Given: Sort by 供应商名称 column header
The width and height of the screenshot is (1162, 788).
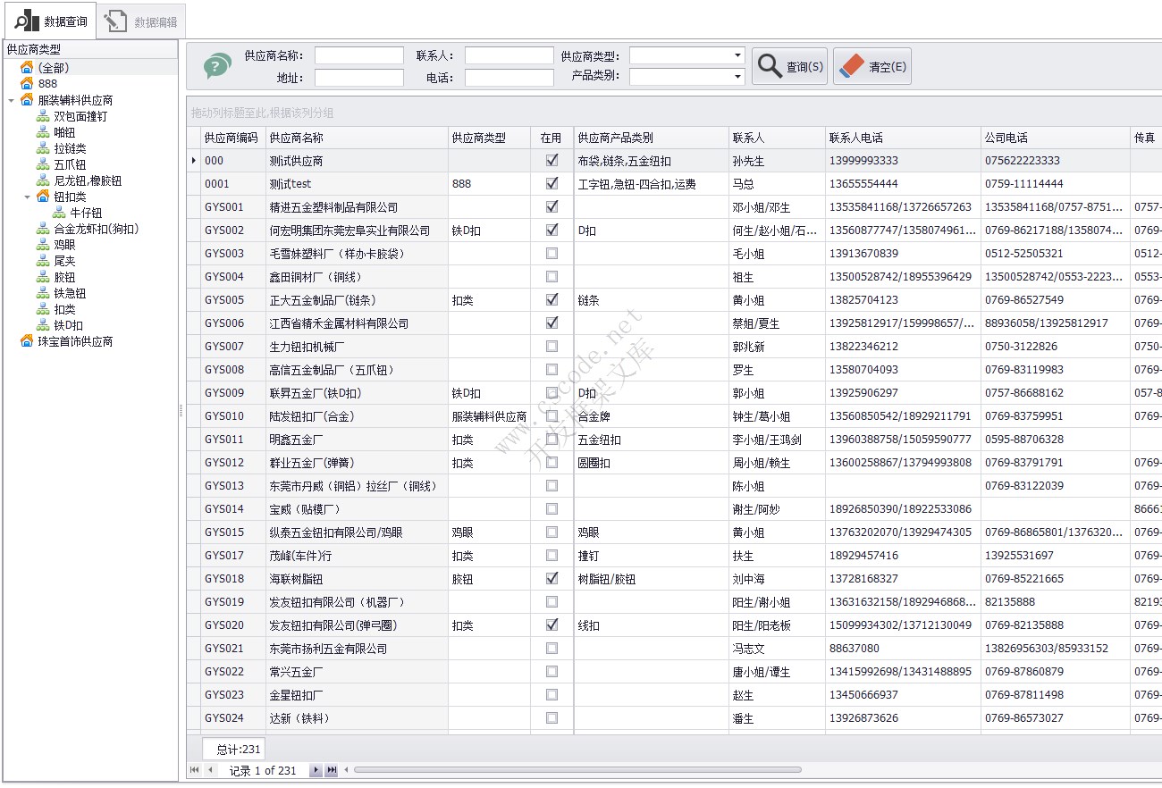Looking at the screenshot, I should coord(357,138).
